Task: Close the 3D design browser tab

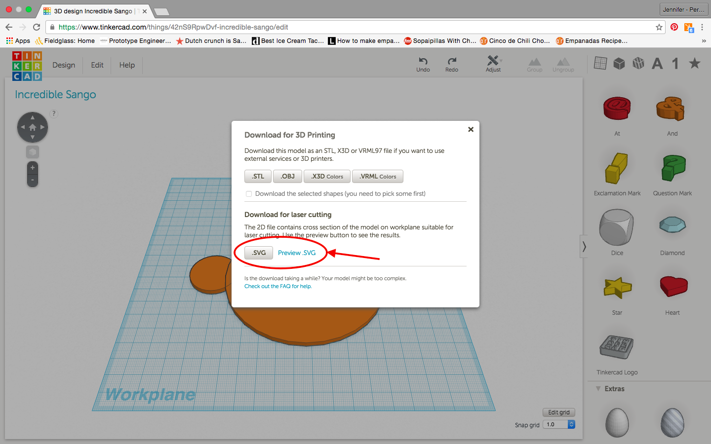Action: [145, 11]
